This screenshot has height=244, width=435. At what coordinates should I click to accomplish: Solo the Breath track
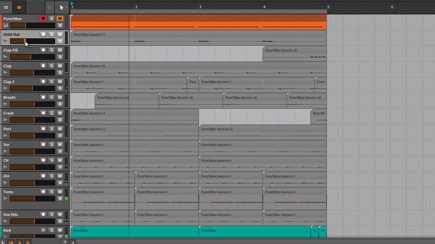52,97
